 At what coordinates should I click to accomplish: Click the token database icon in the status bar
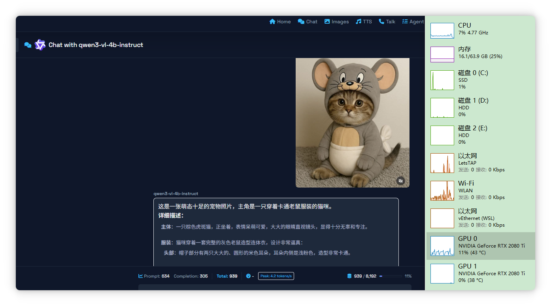point(349,276)
